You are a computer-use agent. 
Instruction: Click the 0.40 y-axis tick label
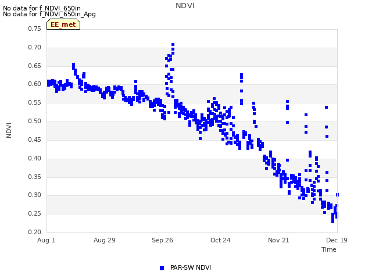(x=35, y=158)
